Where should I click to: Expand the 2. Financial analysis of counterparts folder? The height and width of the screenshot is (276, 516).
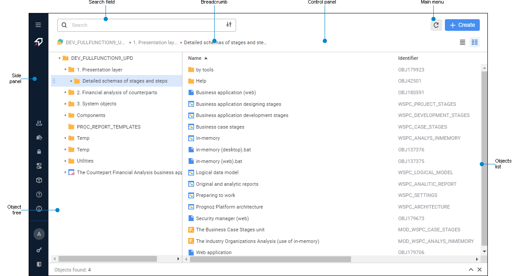click(x=65, y=92)
